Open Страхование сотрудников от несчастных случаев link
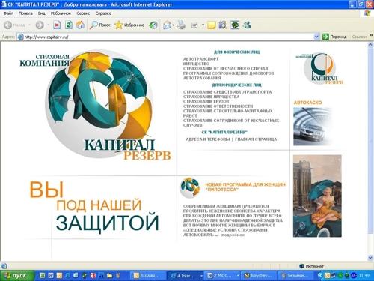Image resolution: width=374 pixels, height=281 pixels. coord(231,123)
